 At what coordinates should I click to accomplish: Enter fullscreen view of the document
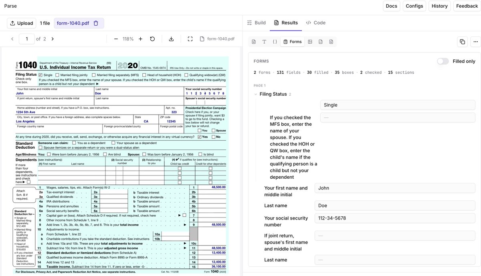click(x=190, y=39)
